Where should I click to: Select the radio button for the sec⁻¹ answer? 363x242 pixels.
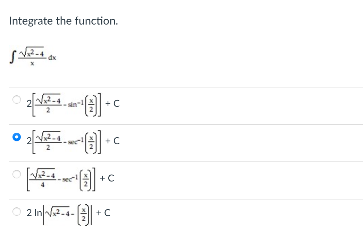coord(16,137)
